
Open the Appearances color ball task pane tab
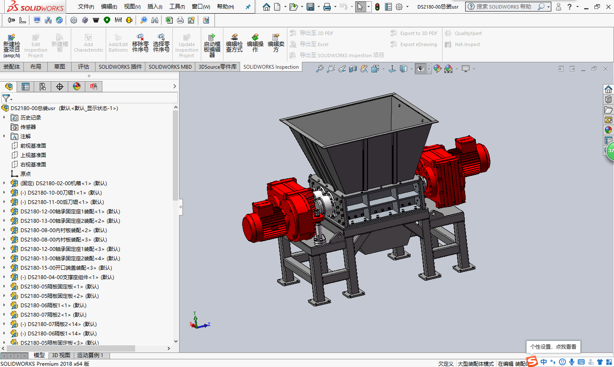608,130
